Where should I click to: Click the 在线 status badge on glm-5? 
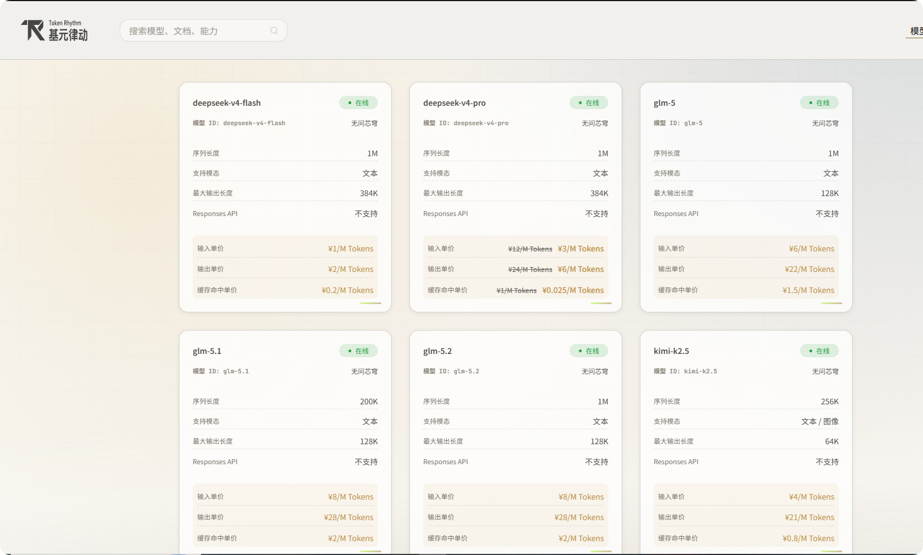(819, 102)
